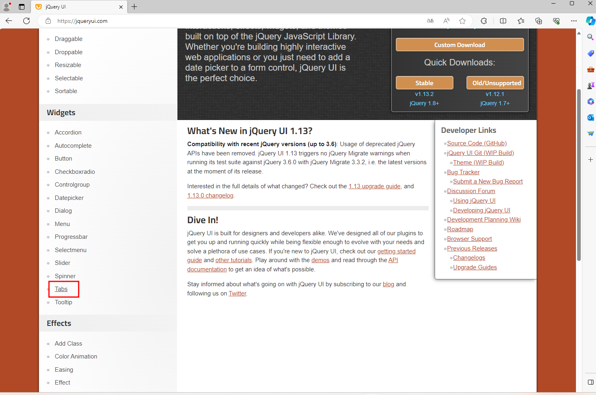Click the sidebar Search icon
Screen dimensions: 596x395
tap(590, 37)
